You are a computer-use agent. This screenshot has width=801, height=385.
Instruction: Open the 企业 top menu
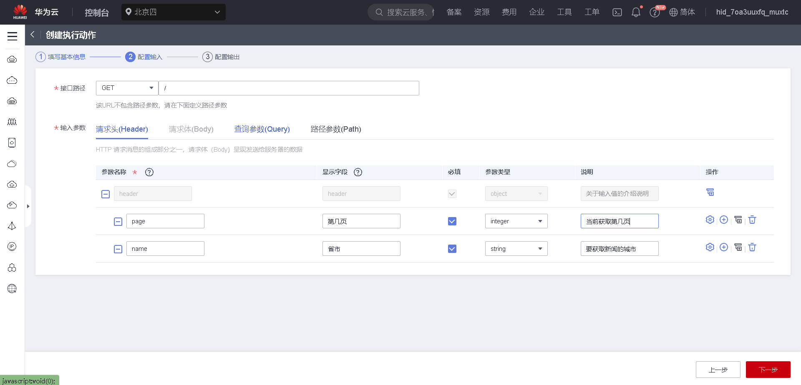coord(537,12)
